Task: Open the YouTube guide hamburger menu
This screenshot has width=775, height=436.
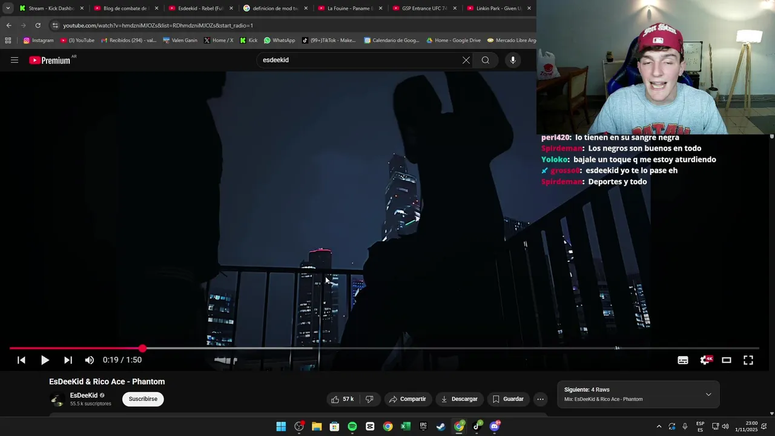Action: 15,60
